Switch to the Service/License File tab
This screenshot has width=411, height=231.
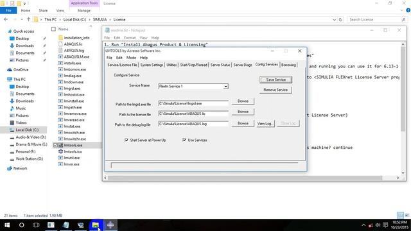122,65
